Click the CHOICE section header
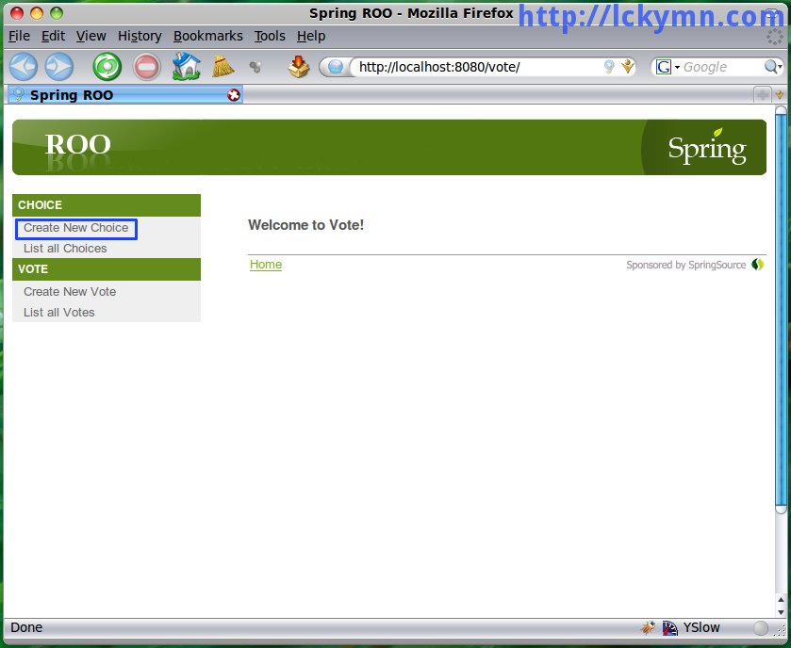 [107, 205]
